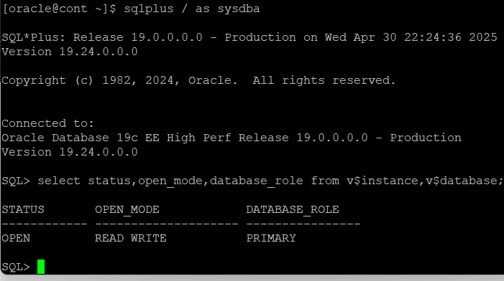Click the Connected to: line

(47, 123)
